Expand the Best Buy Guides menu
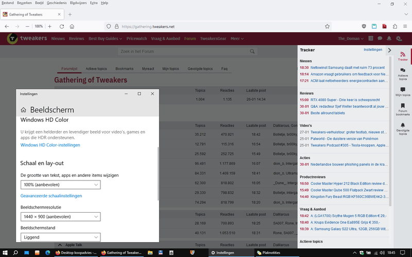Viewport: 412px width, 257px height. (x=105, y=39)
